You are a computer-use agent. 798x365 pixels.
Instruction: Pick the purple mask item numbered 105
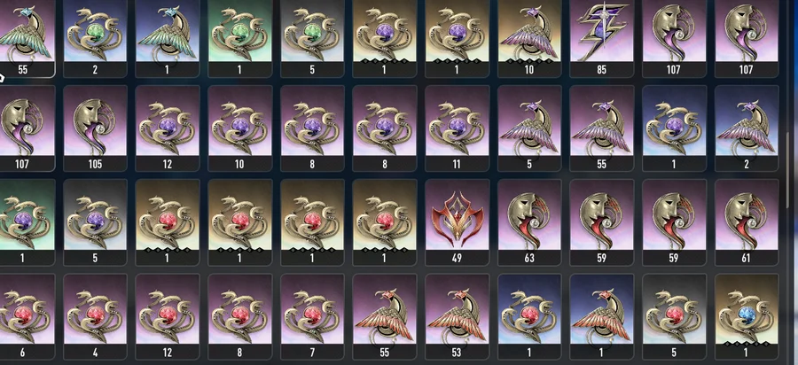pyautogui.click(x=95, y=128)
